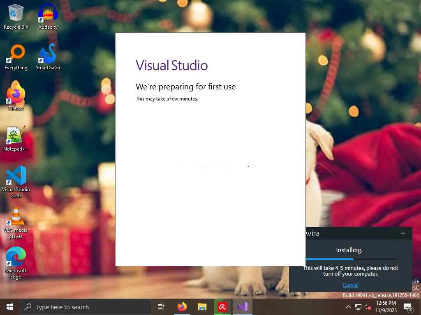Switch to Firefox in the taskbar
Viewport: 421px width, 315px height.
[x=182, y=307]
